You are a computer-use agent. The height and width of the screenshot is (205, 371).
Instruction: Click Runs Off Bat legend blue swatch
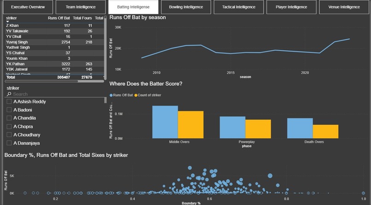111,95
